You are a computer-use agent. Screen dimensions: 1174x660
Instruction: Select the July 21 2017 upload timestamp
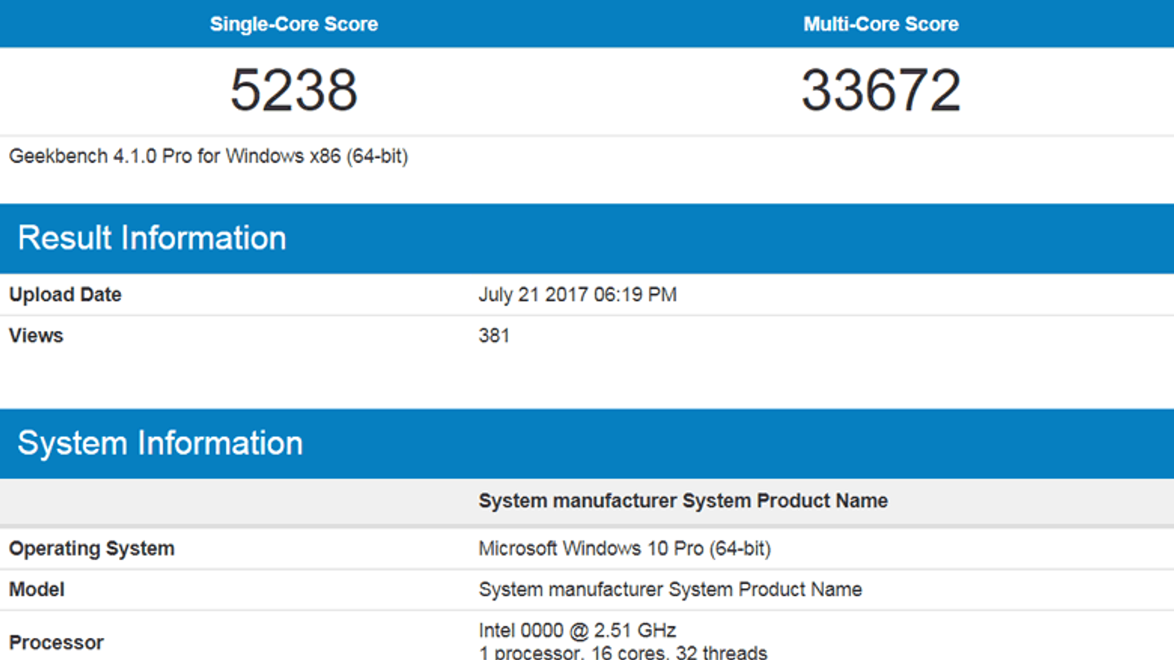(577, 295)
